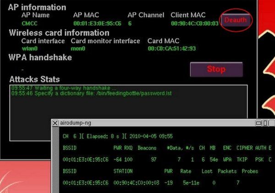275x193 pixels.
Task: Select AP name CMCC value
Action: pyautogui.click(x=29, y=23)
